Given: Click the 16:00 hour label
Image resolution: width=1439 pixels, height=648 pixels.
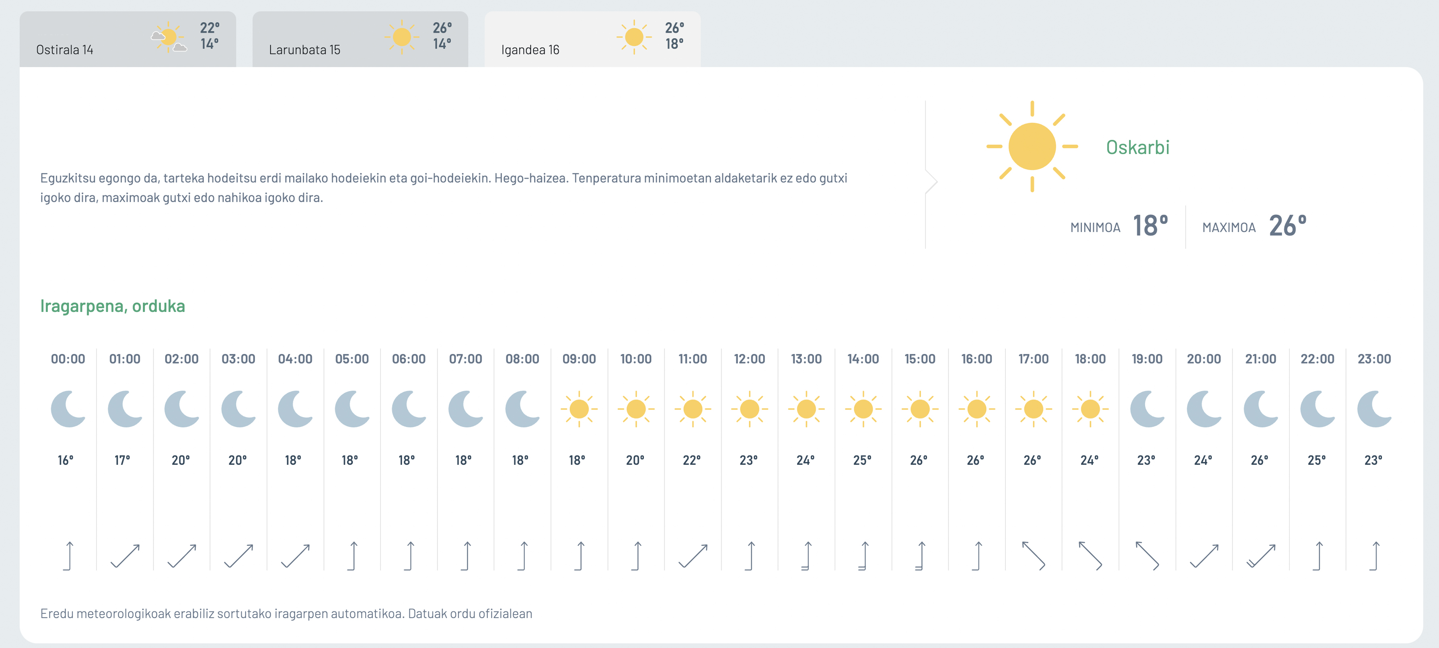Looking at the screenshot, I should [976, 359].
